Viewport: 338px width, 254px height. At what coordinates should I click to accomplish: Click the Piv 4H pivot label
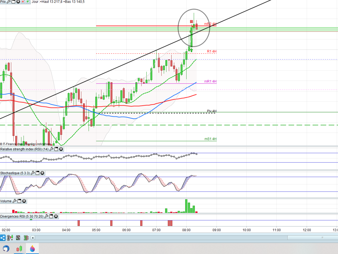pos(212,111)
